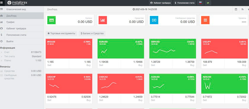The width and height of the screenshot is (249, 109).
Task: Click the clock timestamp 2021-03-16 14:23:55
Action: [x=145, y=9]
